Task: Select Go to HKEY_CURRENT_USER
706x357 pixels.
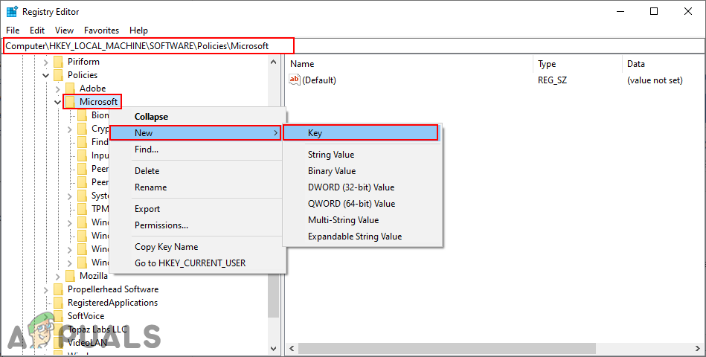Action: pyautogui.click(x=197, y=263)
